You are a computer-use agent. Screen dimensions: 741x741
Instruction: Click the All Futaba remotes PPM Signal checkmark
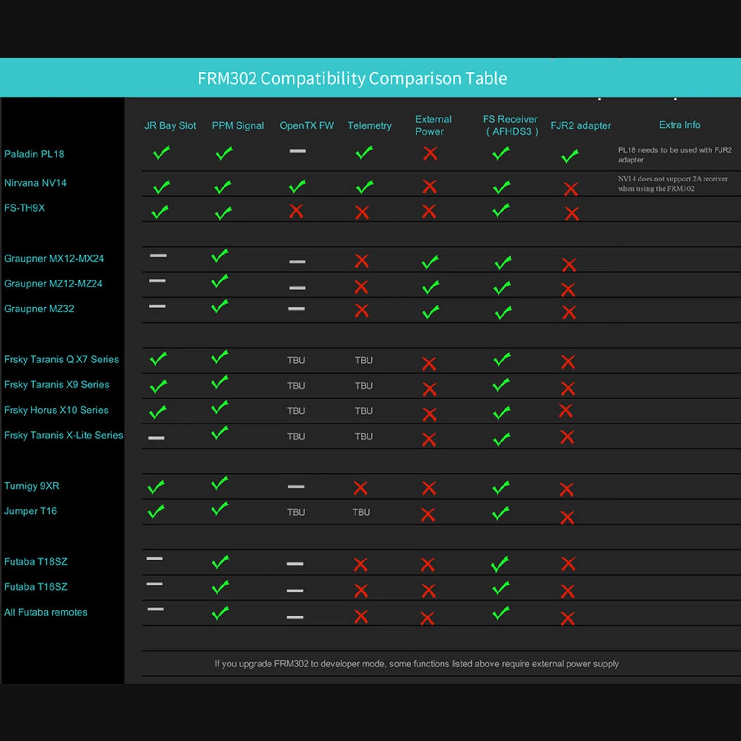[x=220, y=613]
